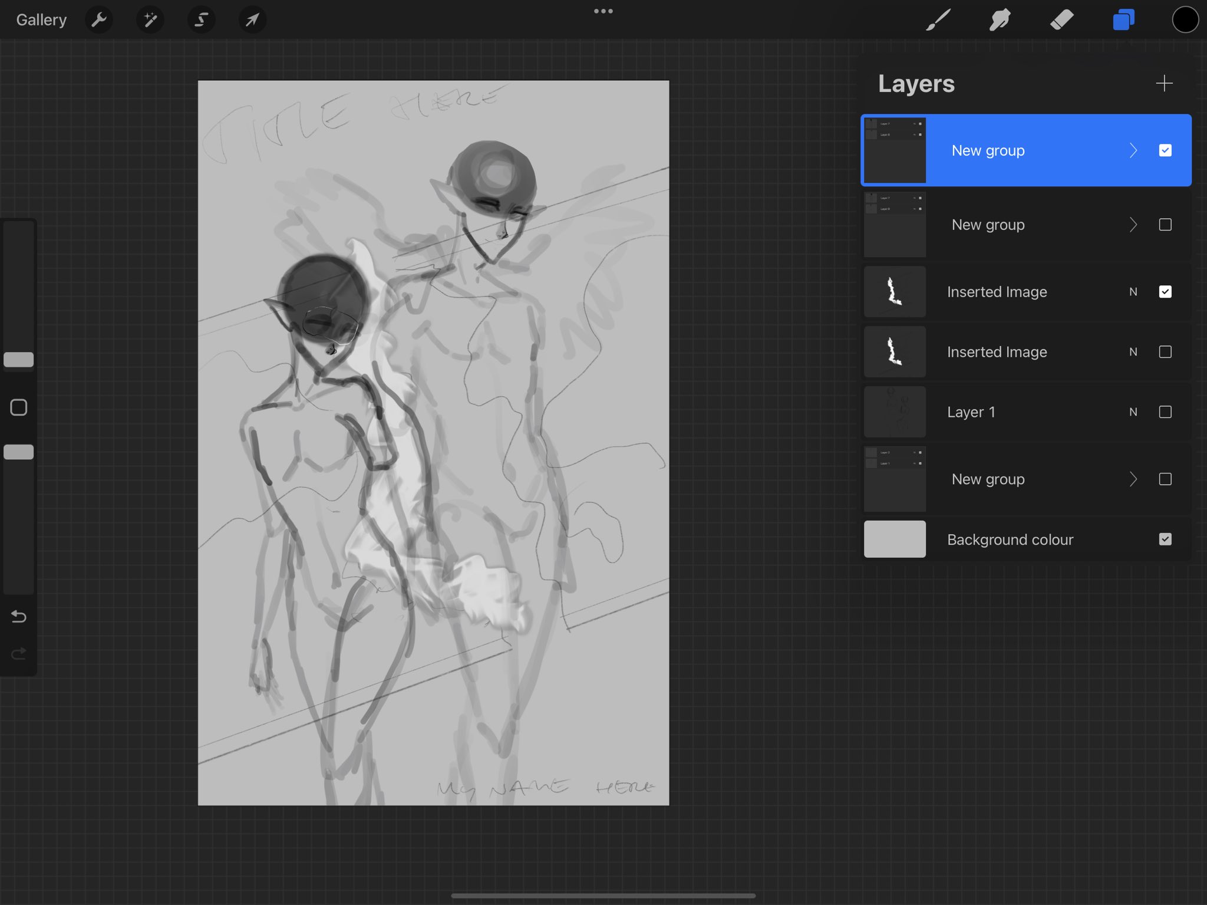Expand the bottom New group

click(x=1133, y=479)
